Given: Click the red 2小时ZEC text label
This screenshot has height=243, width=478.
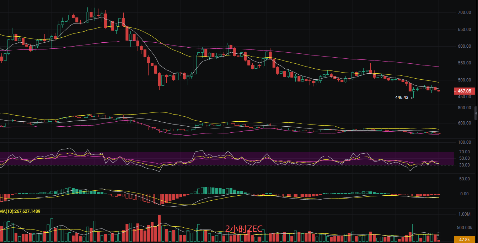Looking at the screenshot, I should [244, 229].
